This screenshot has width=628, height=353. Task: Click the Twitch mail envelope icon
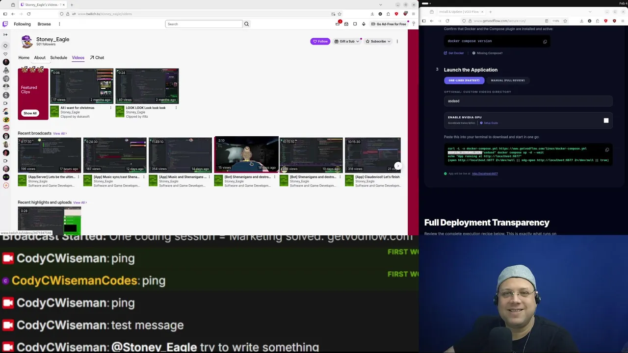point(346,24)
